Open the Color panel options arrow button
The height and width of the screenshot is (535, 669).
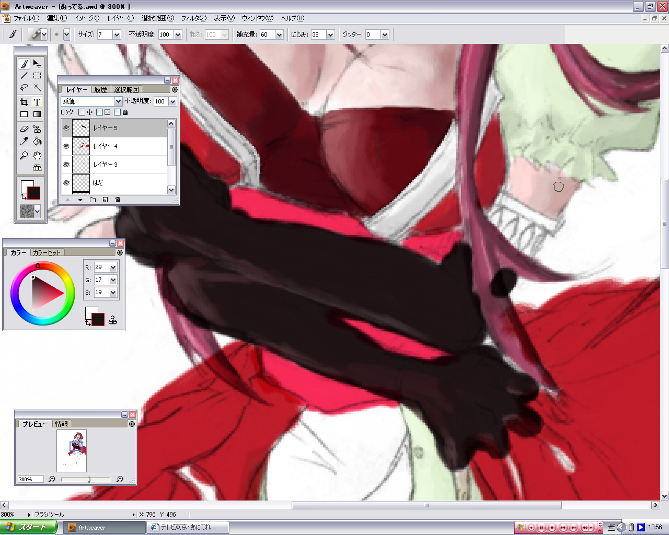coord(120,252)
